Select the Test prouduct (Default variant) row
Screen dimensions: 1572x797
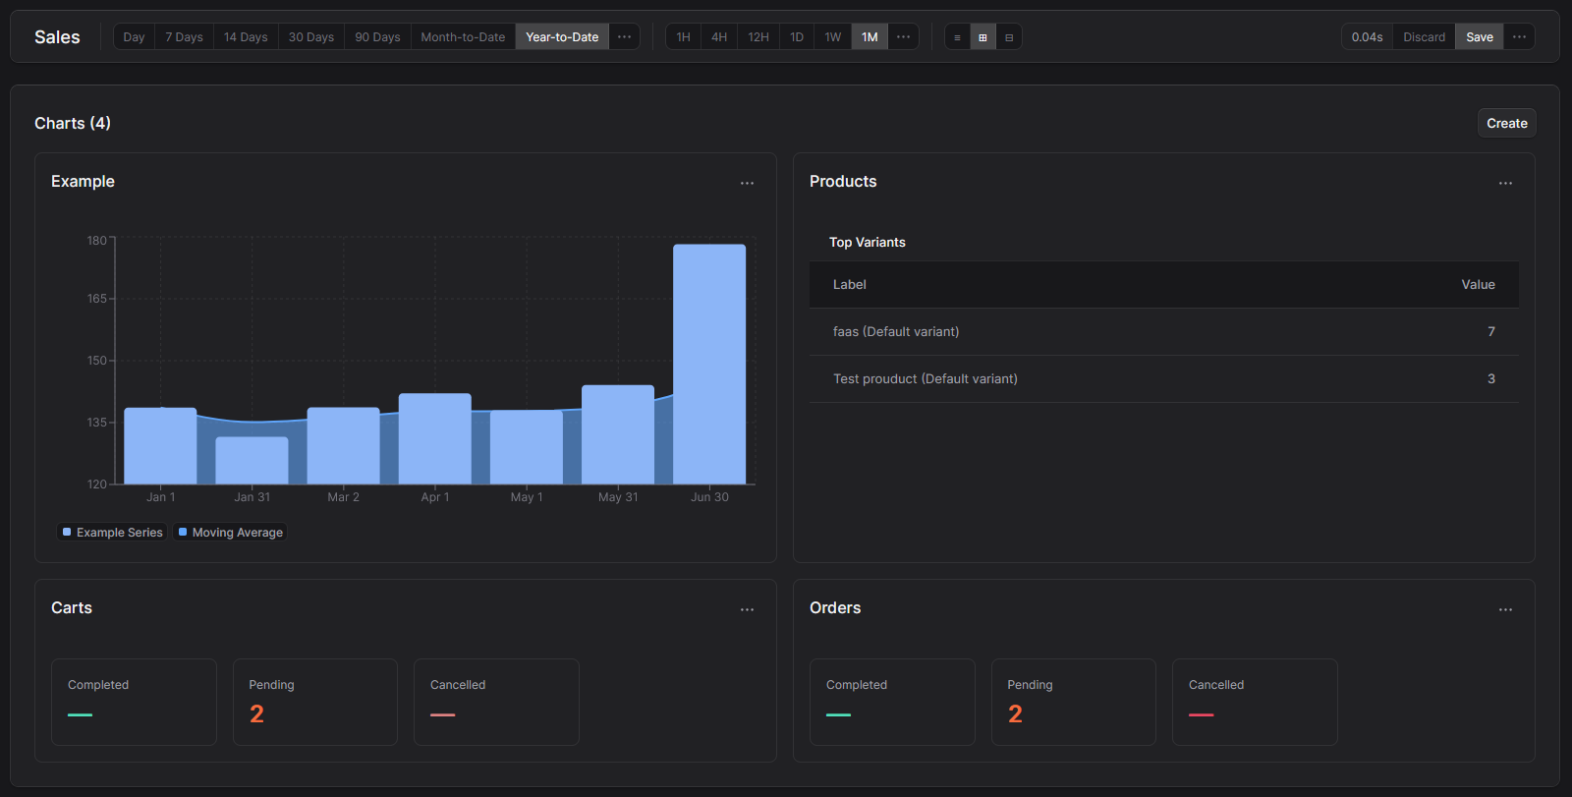1164,379
